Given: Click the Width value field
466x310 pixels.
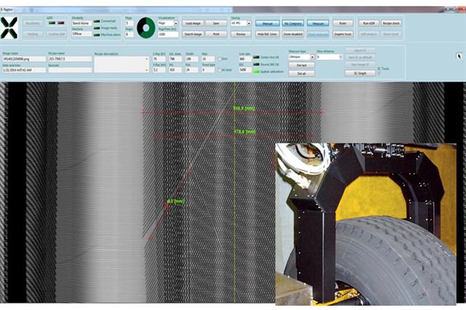Looking at the screenshot, I should (x=191, y=59).
